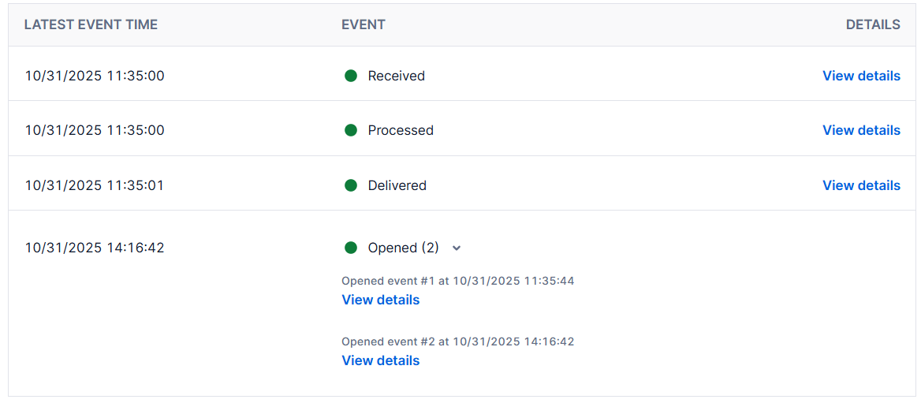Click the 10/31/2025 14:16:42 latest event time cell
Screen dimensions: 921x403
coord(95,248)
